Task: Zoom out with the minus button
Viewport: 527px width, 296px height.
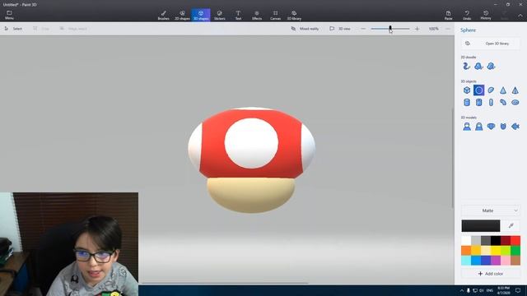Action: [x=363, y=29]
